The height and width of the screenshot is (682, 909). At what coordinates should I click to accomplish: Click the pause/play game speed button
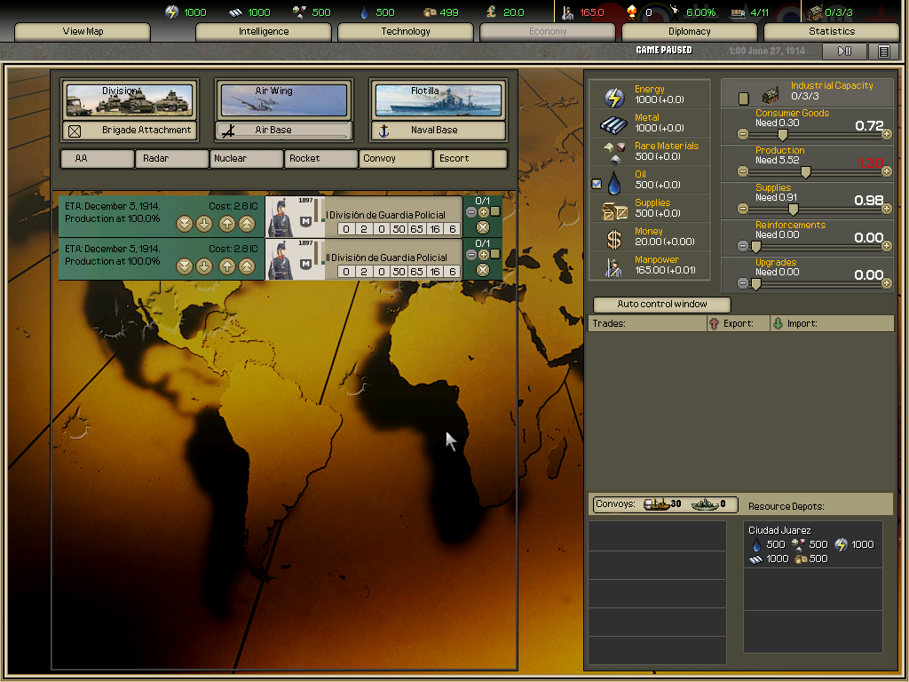(x=845, y=52)
